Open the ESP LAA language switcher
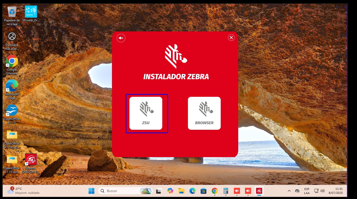The height and width of the screenshot is (199, 357). tap(307, 191)
